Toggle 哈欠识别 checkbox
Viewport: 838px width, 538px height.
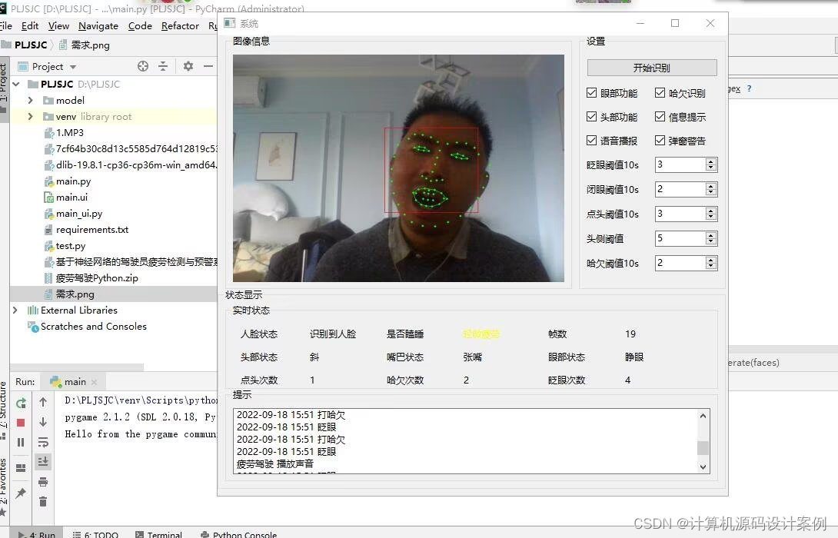660,93
